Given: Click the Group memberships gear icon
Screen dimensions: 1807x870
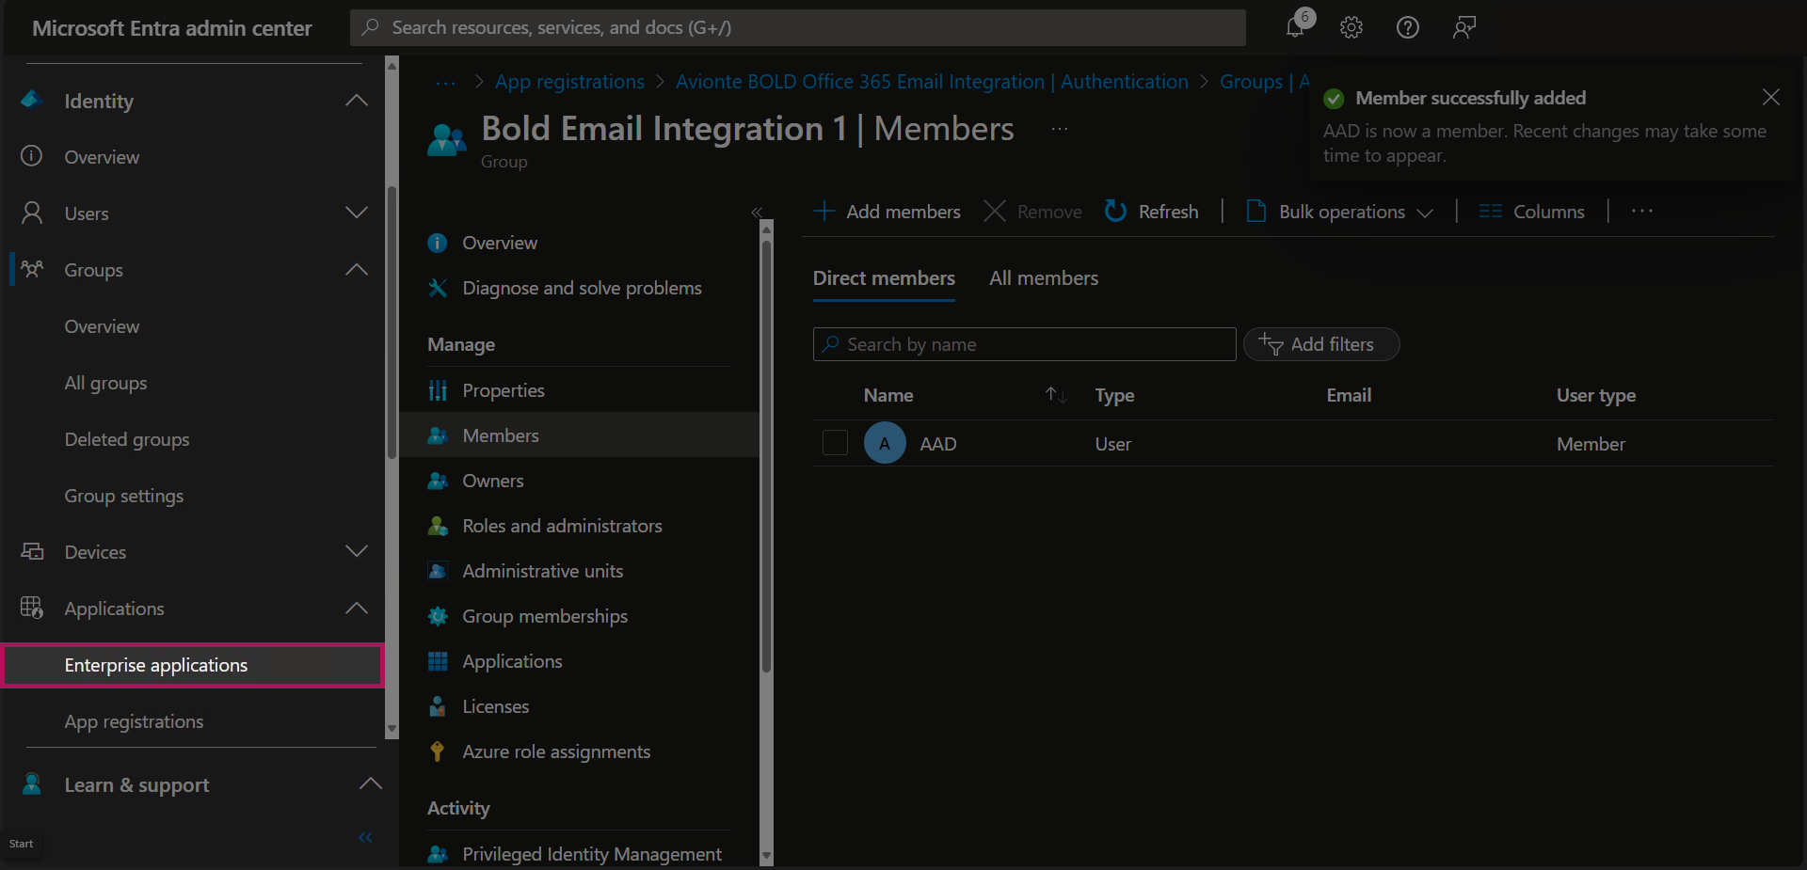Looking at the screenshot, I should (438, 616).
